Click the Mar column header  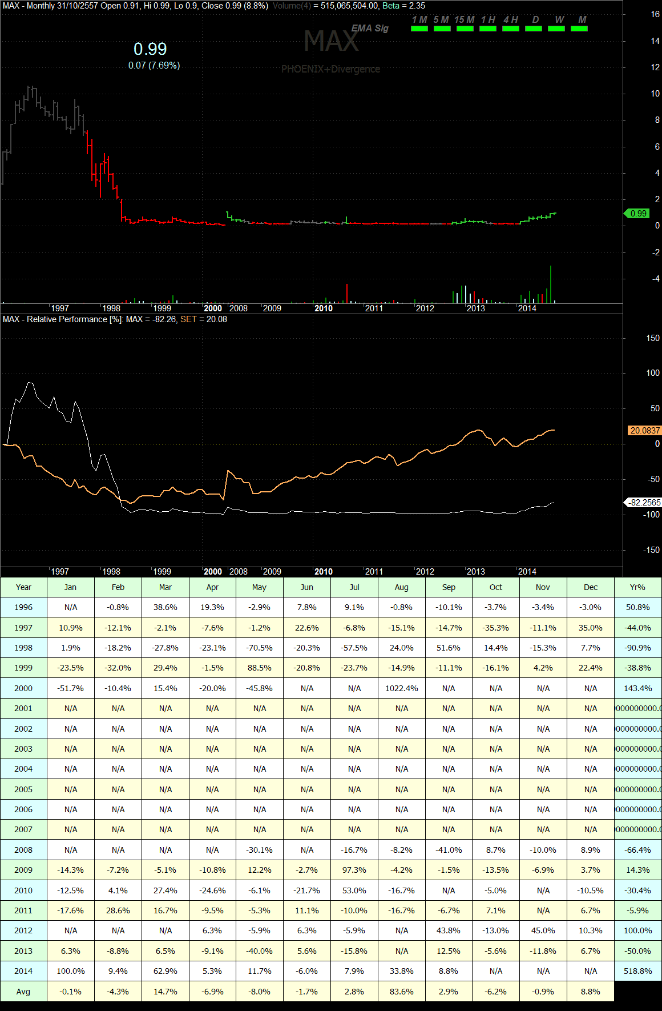(x=165, y=587)
